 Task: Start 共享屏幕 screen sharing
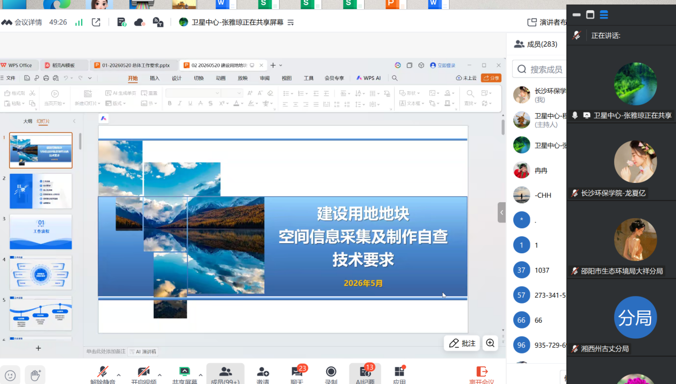[x=184, y=374]
